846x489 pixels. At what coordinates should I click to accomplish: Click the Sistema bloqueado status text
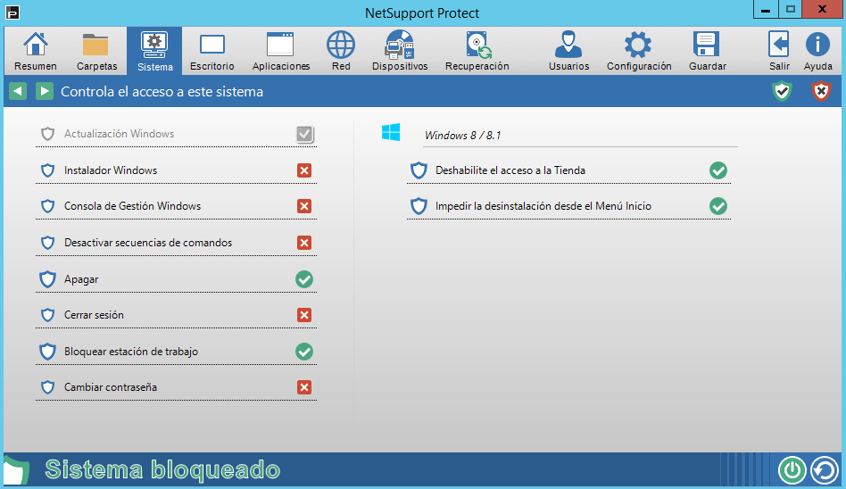click(x=162, y=469)
